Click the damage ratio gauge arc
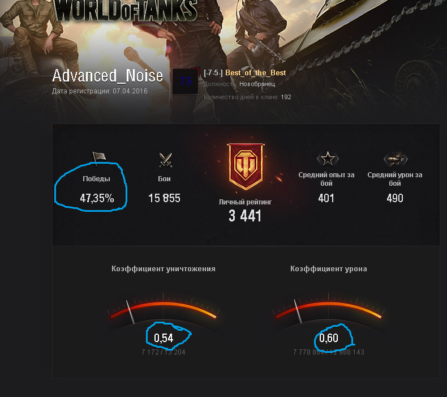The width and height of the screenshot is (447, 397). pyautogui.click(x=328, y=309)
